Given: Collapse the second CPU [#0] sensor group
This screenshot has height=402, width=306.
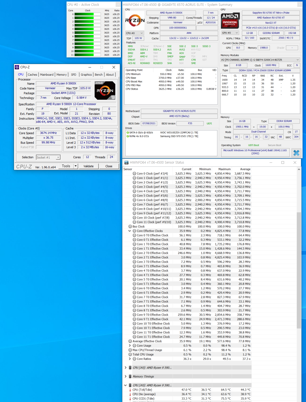Looking at the screenshot, I should pyautogui.click(x=125, y=385).
